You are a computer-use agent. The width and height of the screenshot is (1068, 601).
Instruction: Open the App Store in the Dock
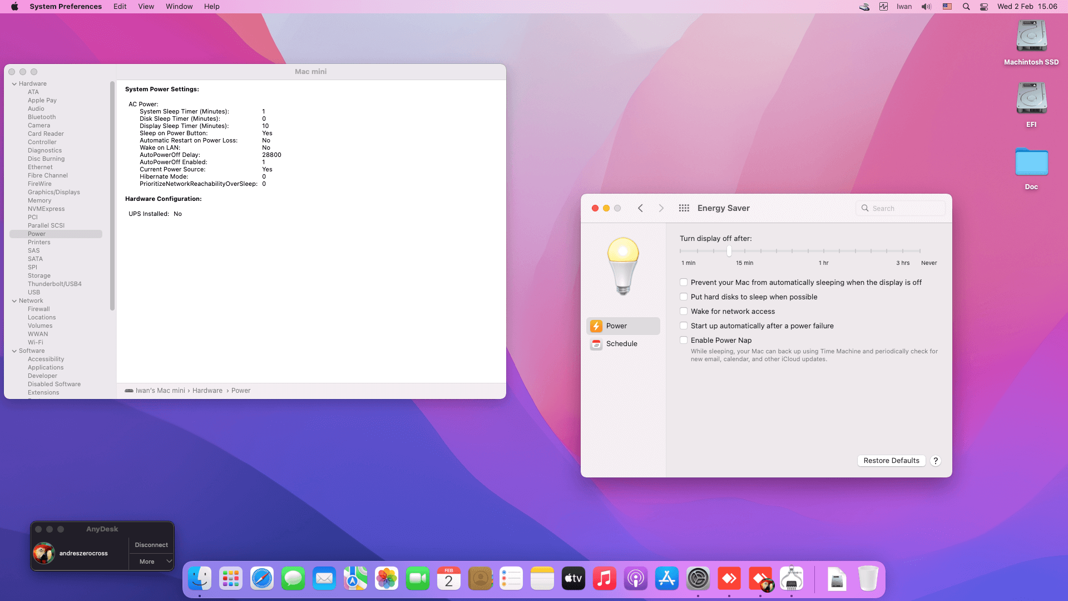pyautogui.click(x=666, y=579)
